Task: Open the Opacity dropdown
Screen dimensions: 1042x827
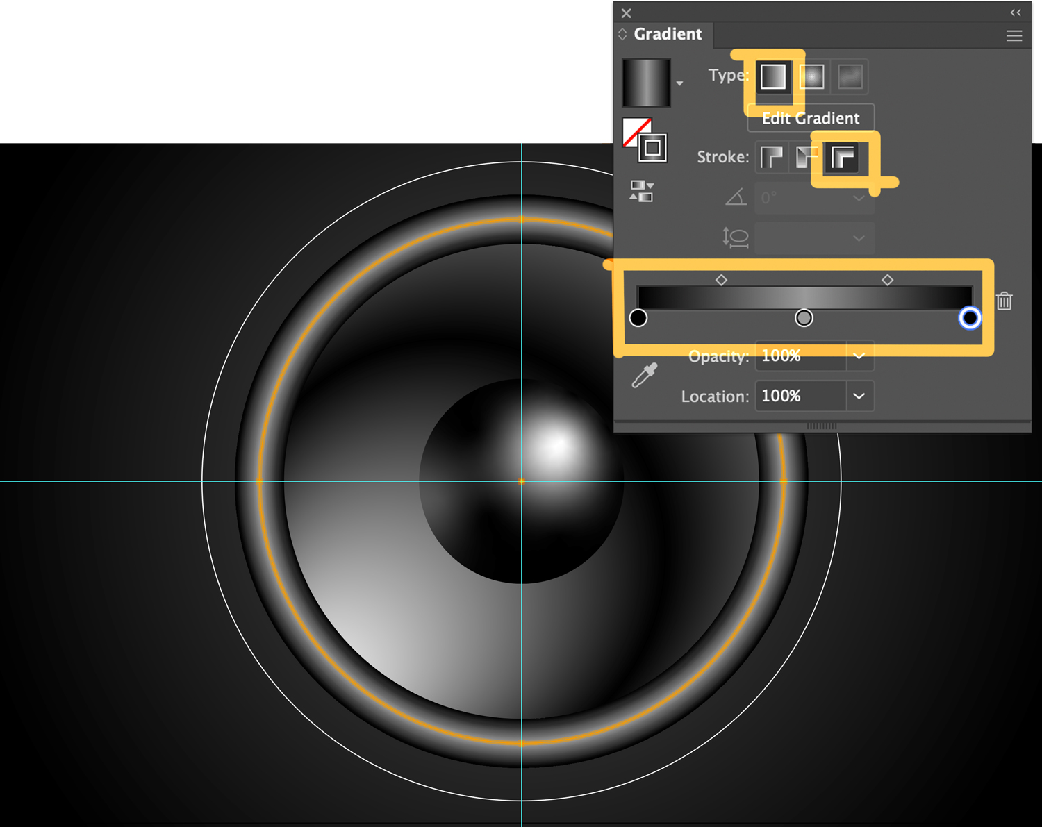Action: tap(859, 356)
